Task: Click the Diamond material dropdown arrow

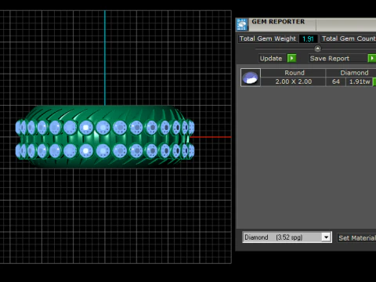Action: click(x=326, y=237)
